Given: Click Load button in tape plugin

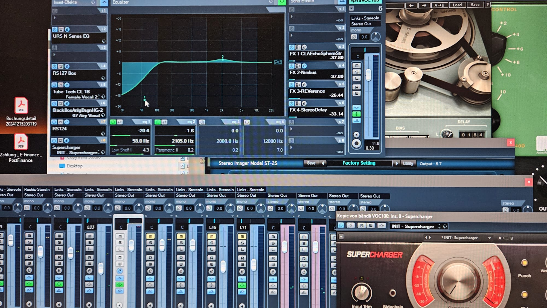Looking at the screenshot, I should [457, 5].
